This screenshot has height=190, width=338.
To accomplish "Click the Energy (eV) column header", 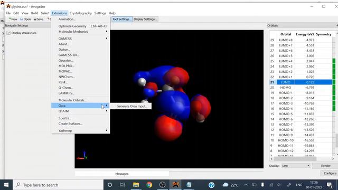I will (x=305, y=34).
